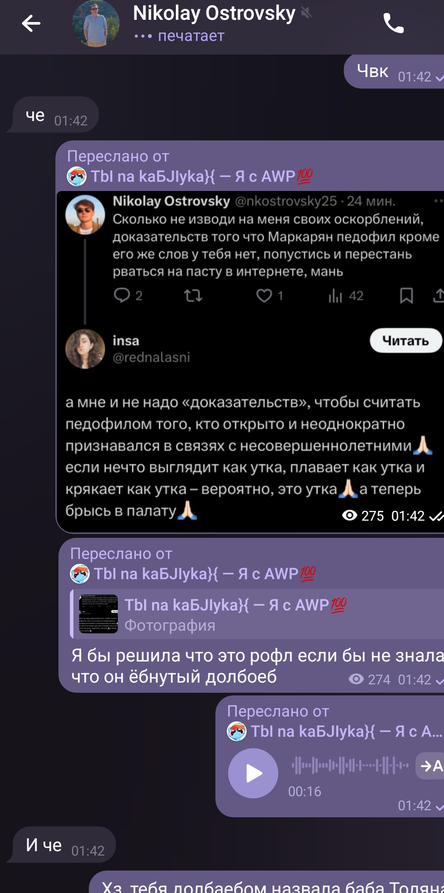The image size is (444, 893).
Task: Click the Читать button next to insa
Action: click(406, 340)
